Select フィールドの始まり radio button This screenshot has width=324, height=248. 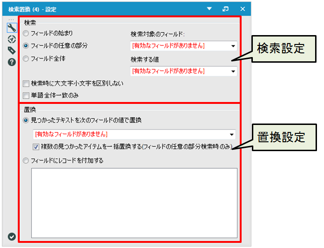[x=26, y=34]
